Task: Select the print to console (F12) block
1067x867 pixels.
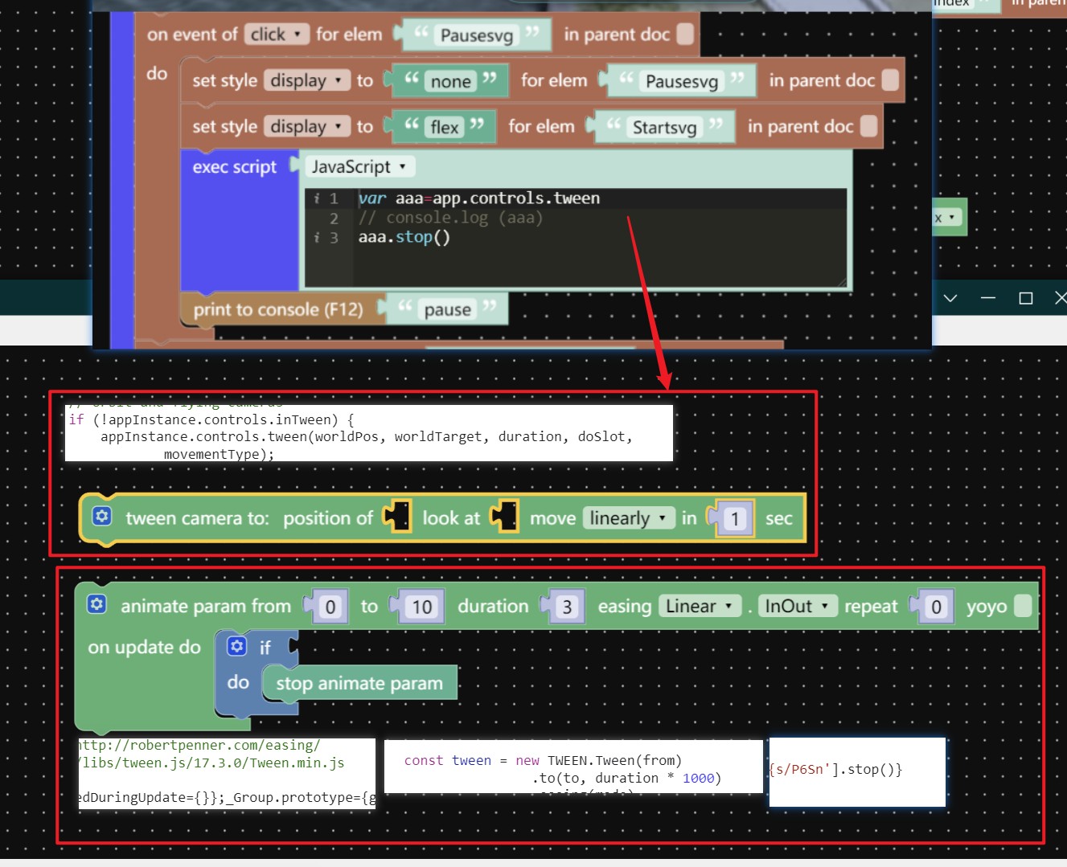Action: pyautogui.click(x=278, y=309)
